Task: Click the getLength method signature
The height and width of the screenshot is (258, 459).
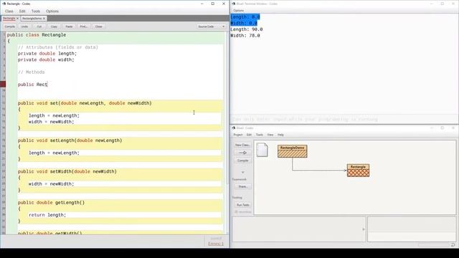Action: pyautogui.click(x=51, y=202)
